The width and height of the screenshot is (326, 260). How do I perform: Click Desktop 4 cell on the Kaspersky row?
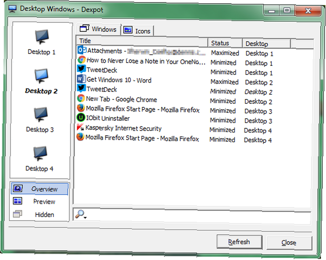coord(258,131)
